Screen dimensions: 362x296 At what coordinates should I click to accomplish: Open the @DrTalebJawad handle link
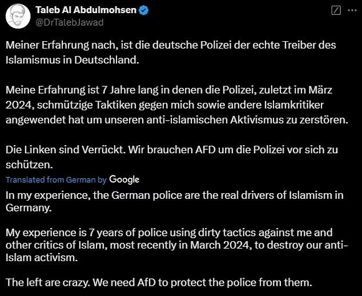click(69, 22)
